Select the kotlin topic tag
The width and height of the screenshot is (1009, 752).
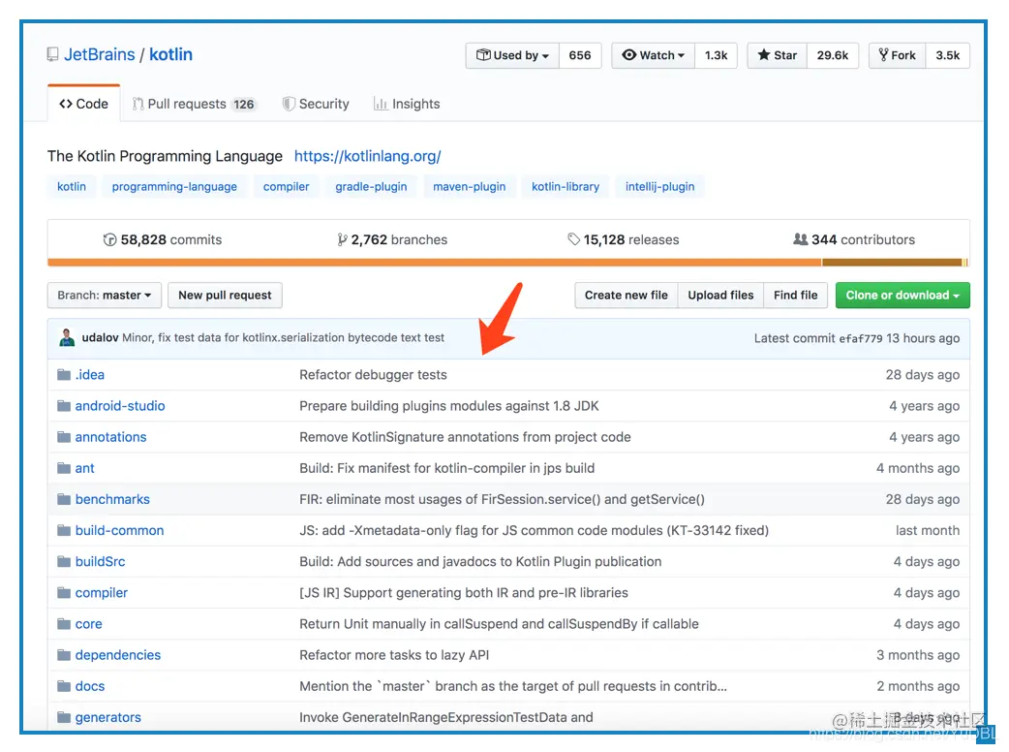[x=72, y=187]
